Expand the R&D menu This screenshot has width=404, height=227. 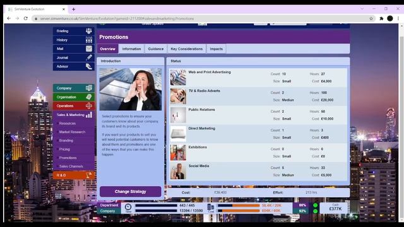click(74, 175)
